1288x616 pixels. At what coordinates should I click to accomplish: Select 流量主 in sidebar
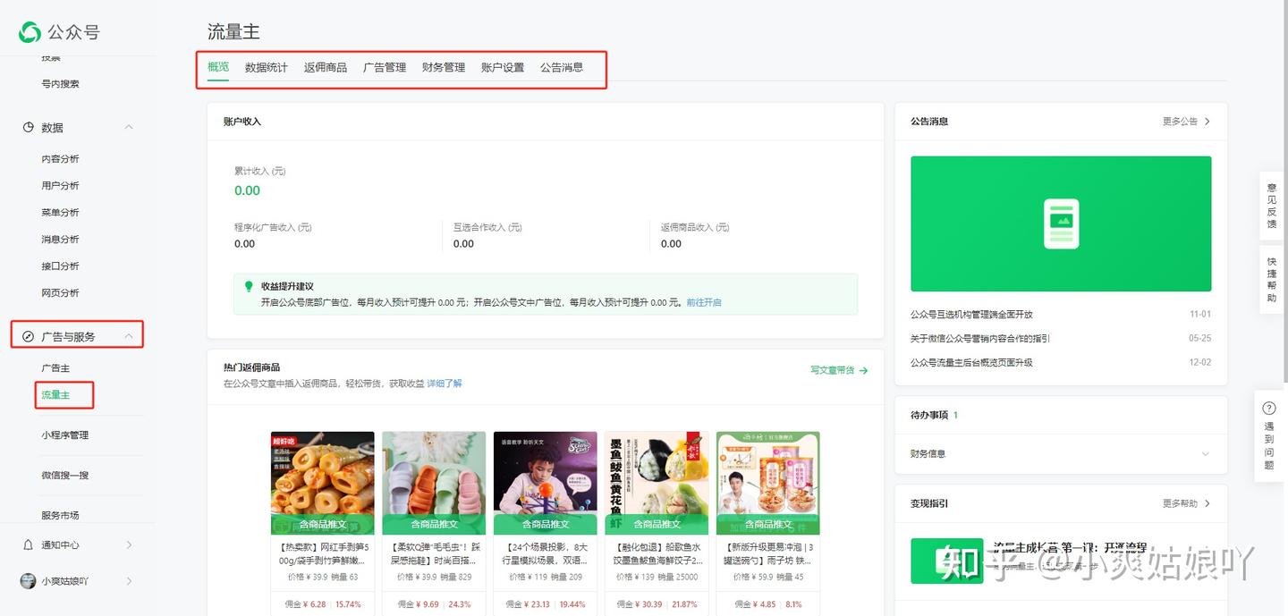click(x=55, y=395)
